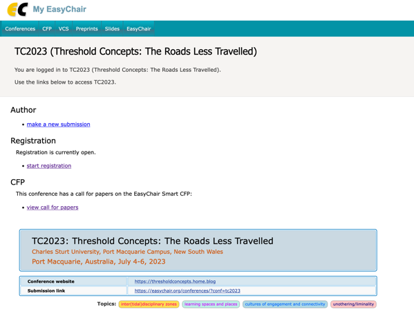Viewport: 414px width, 323px height.
Task: Click 'Registration is currently open.' text
Action: click(56, 152)
